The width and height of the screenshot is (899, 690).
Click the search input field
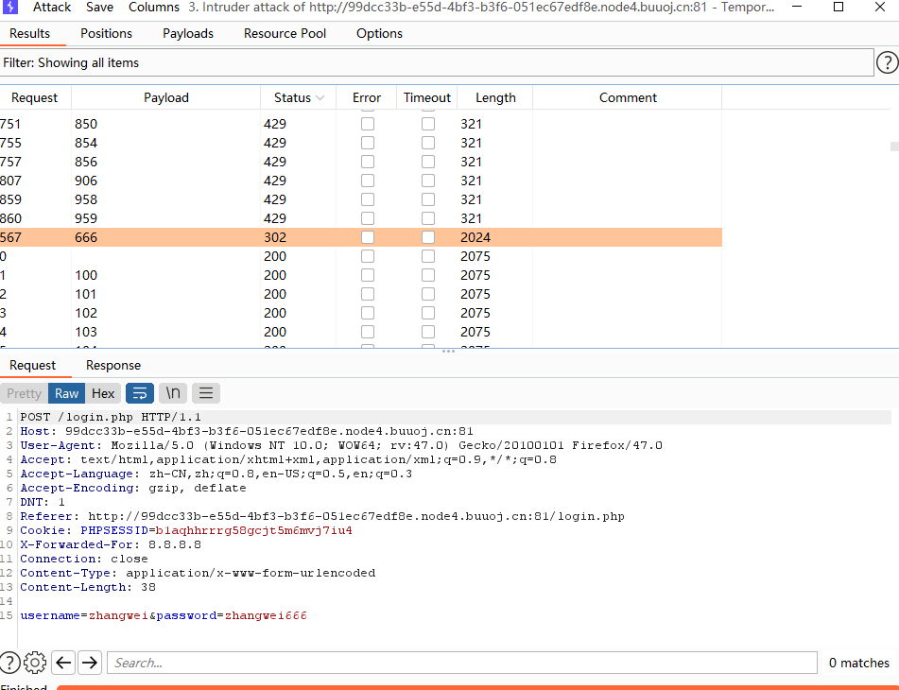461,663
